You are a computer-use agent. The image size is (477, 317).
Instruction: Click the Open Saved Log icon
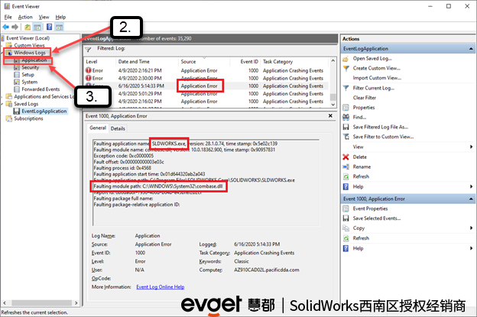click(x=346, y=59)
